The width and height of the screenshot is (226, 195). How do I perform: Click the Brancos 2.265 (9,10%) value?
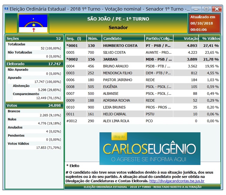pyautogui.click(x=50, y=115)
